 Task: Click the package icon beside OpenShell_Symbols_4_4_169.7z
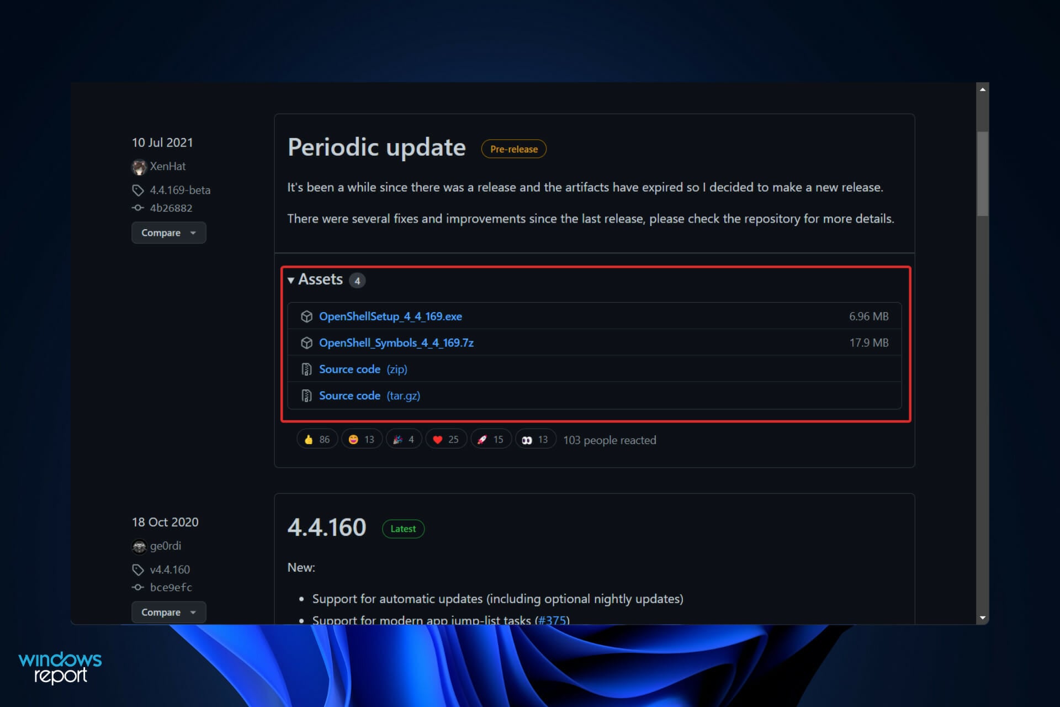click(x=307, y=342)
